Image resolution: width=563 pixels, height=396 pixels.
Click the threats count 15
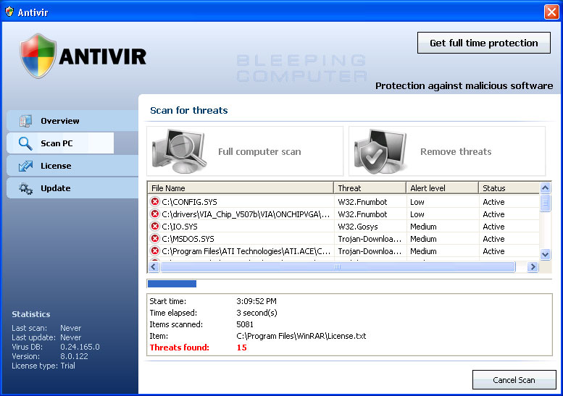[241, 347]
